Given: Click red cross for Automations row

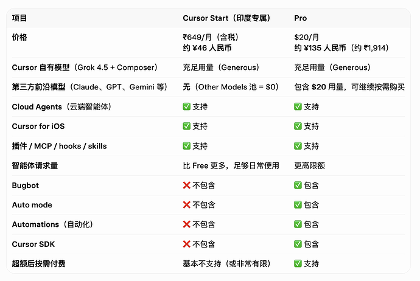Looking at the screenshot, I should (186, 224).
